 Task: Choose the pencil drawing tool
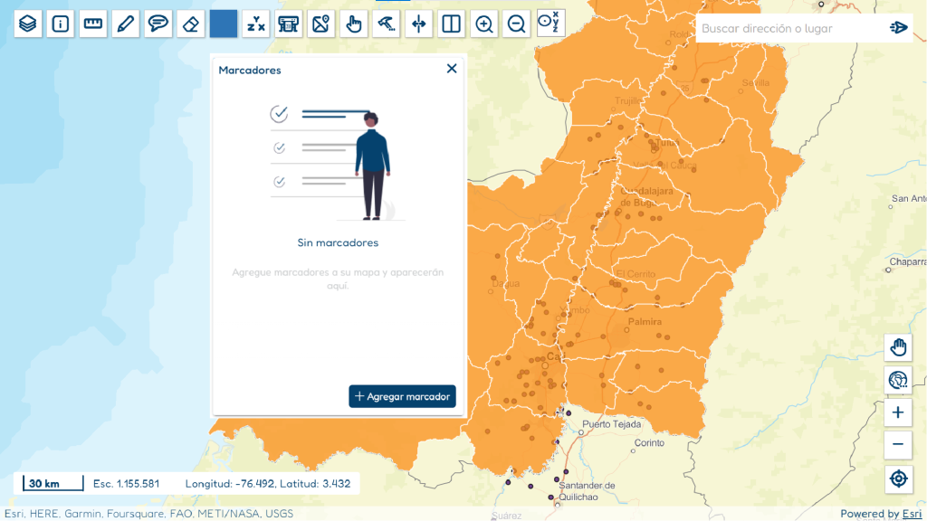tap(125, 24)
